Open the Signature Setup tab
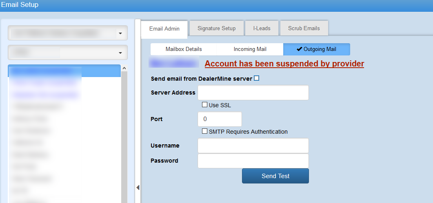This screenshot has width=433, height=203. click(x=216, y=28)
